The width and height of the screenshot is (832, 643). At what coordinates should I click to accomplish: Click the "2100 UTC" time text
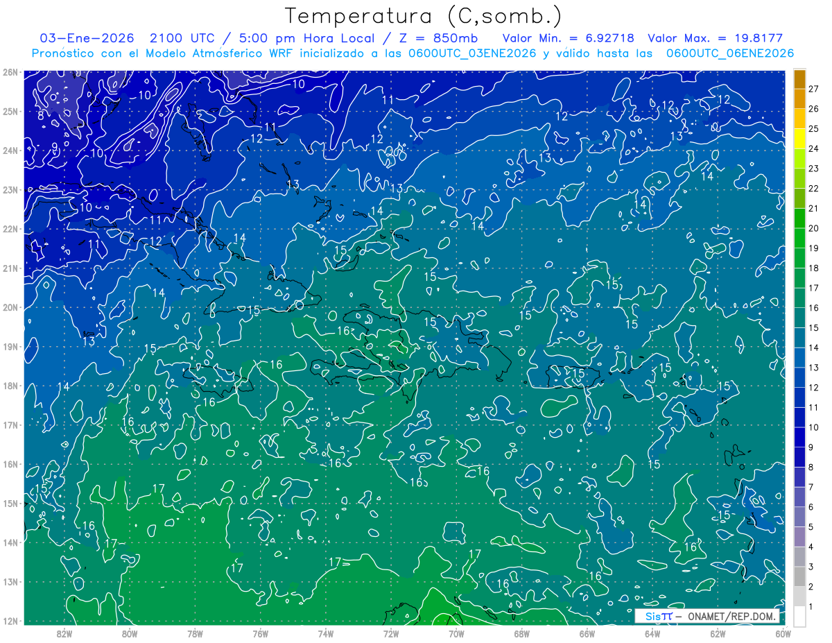[x=182, y=38]
